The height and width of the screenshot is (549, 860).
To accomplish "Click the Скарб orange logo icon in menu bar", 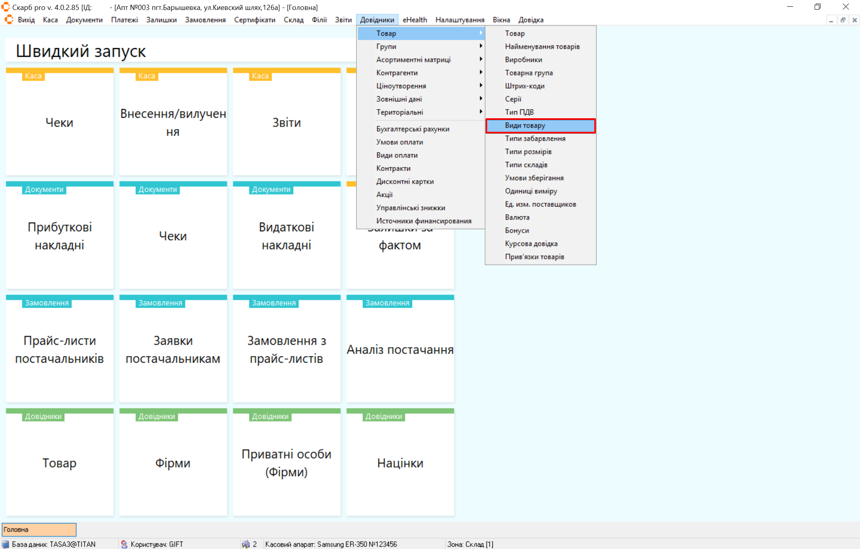I will (9, 20).
